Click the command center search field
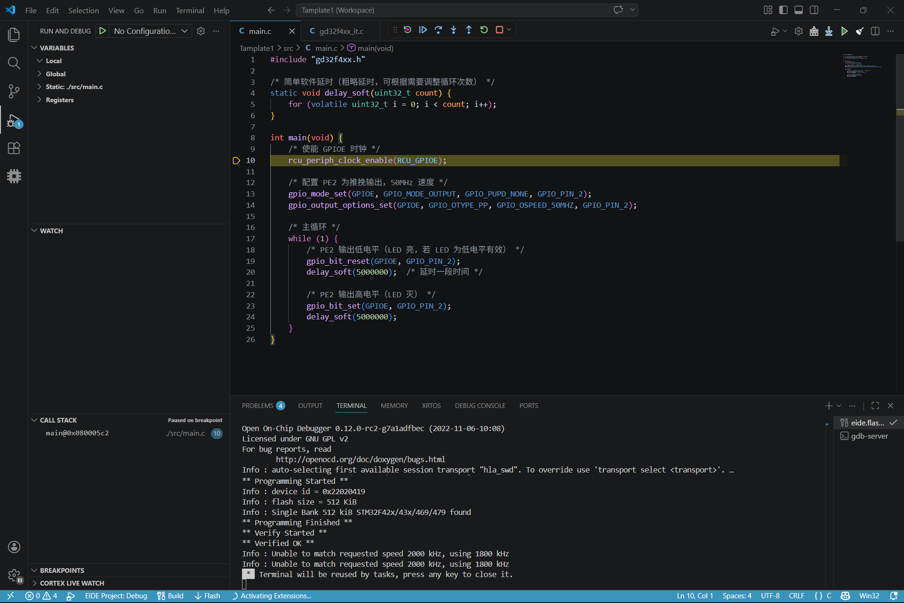 point(452,10)
